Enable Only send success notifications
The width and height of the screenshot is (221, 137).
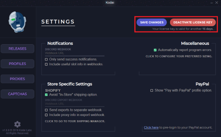46,59
